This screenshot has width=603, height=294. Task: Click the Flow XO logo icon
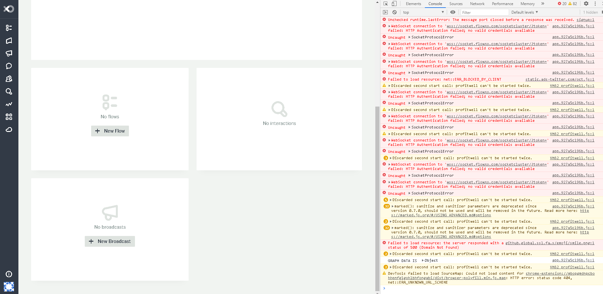(9, 9)
